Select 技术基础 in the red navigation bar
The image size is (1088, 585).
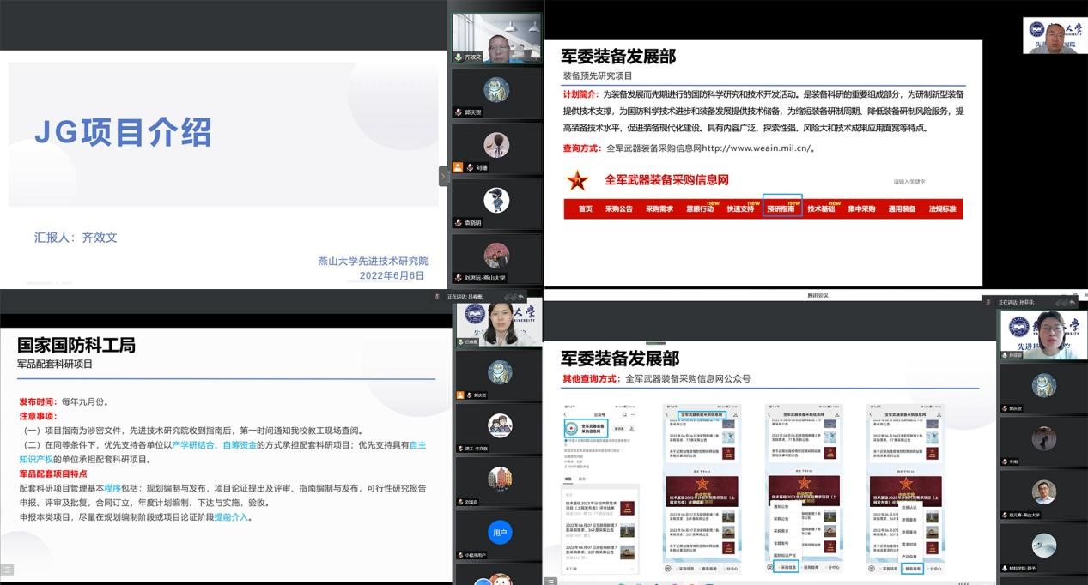click(x=821, y=208)
